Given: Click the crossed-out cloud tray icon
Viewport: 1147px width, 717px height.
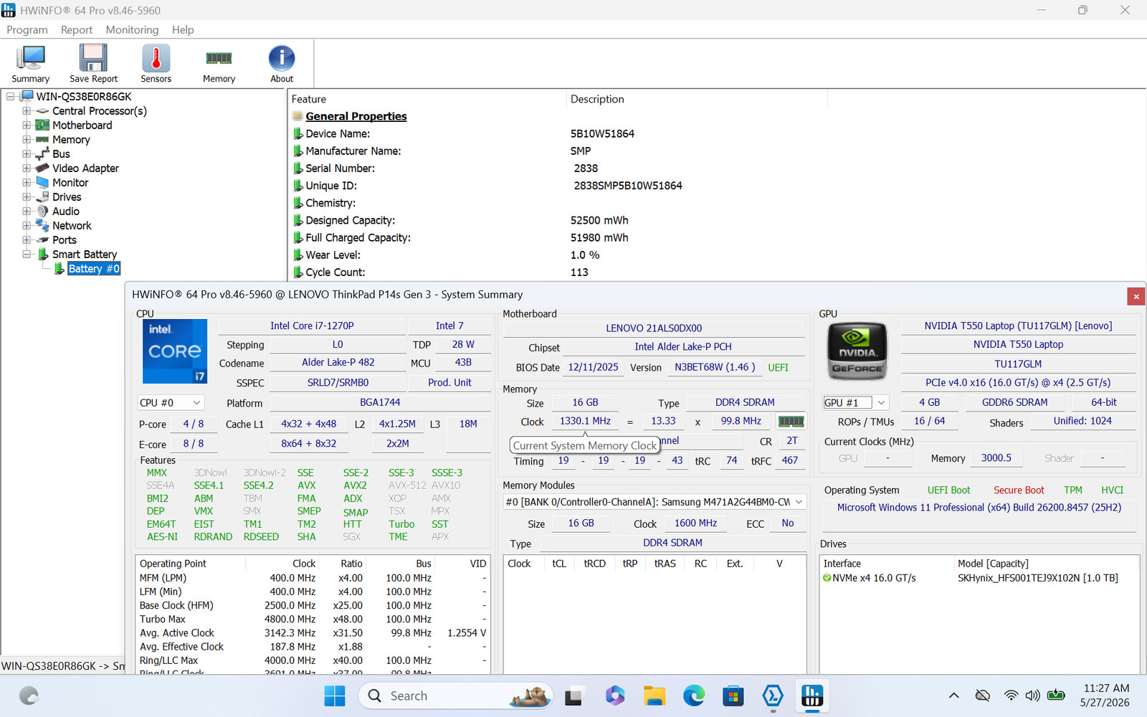Looking at the screenshot, I should (x=983, y=695).
